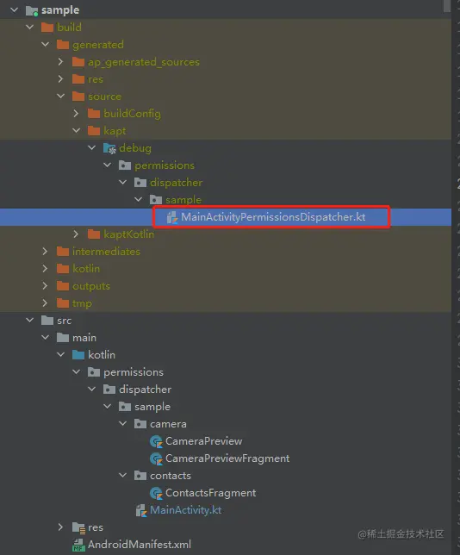Click the camera package icon

coord(140,424)
